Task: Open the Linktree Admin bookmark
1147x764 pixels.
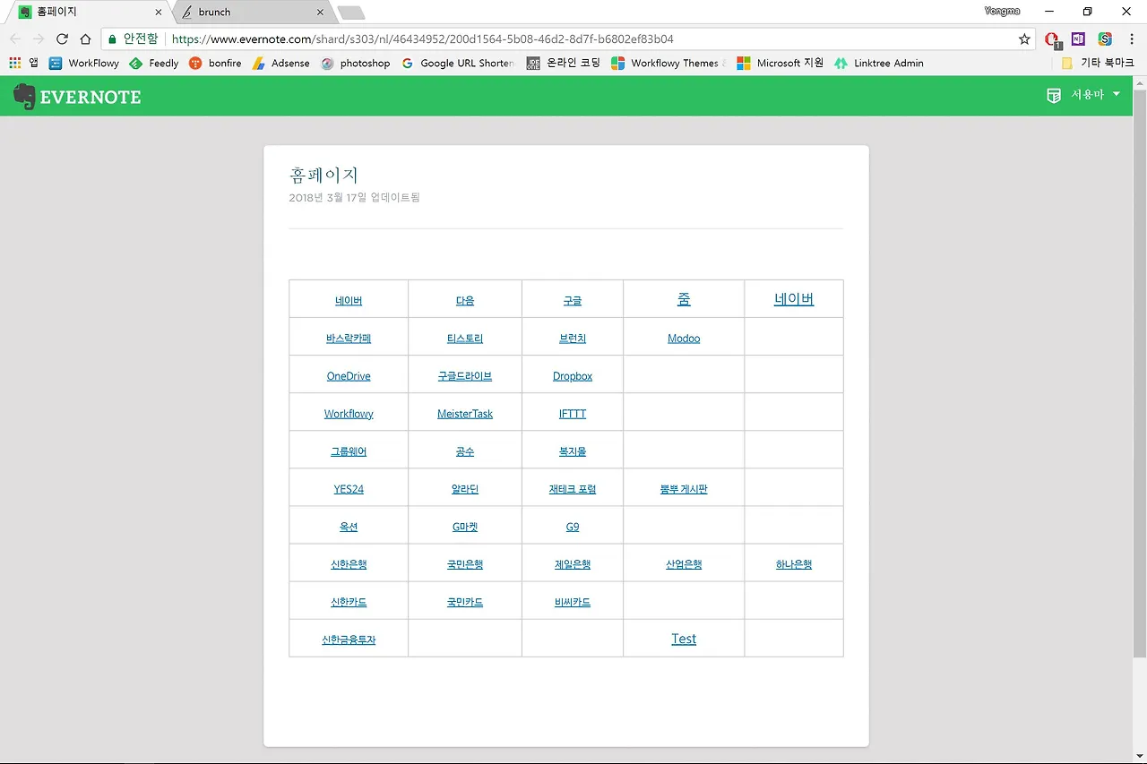Action: pyautogui.click(x=878, y=63)
